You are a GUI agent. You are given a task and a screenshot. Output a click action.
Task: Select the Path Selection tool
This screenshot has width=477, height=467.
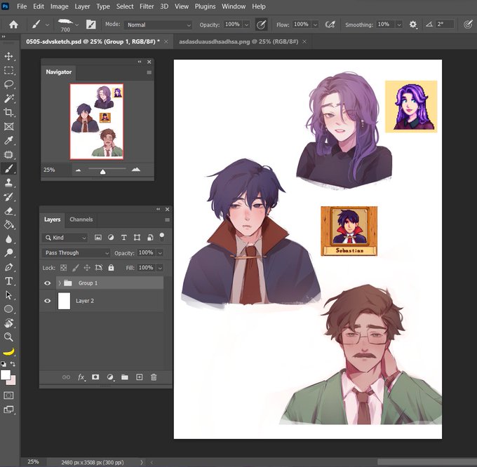(8, 295)
